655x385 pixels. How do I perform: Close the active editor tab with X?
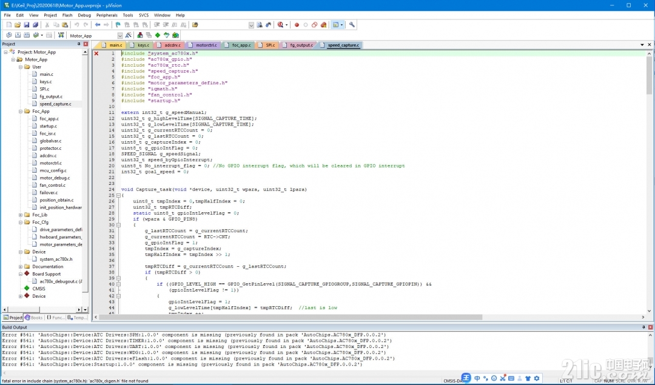(x=650, y=45)
